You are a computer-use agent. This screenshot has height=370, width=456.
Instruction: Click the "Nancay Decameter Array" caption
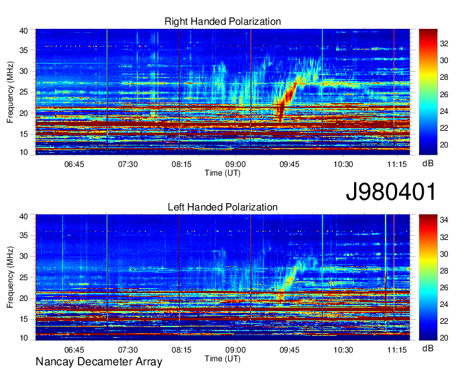pyautogui.click(x=99, y=362)
